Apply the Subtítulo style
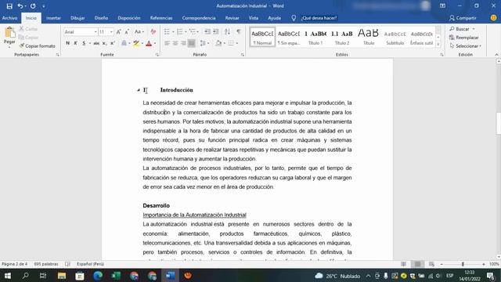 click(395, 37)
